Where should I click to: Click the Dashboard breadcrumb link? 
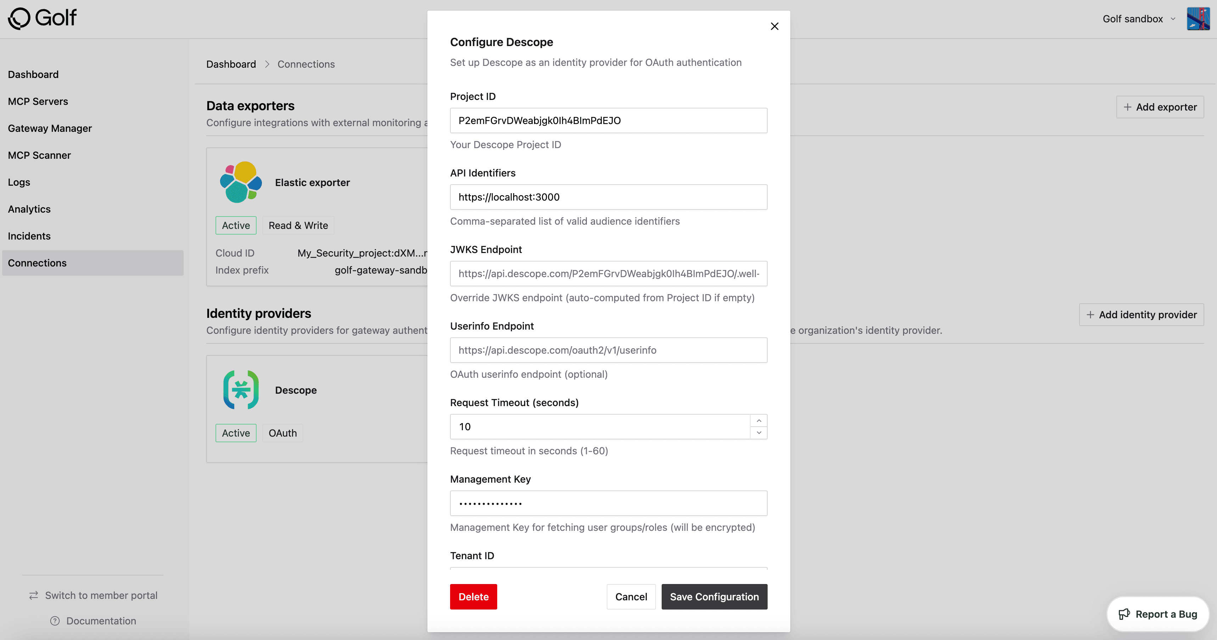(x=231, y=64)
